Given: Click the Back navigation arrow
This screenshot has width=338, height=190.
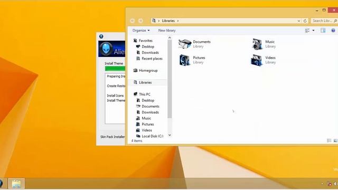Looking at the screenshot, I should pyautogui.click(x=133, y=21).
